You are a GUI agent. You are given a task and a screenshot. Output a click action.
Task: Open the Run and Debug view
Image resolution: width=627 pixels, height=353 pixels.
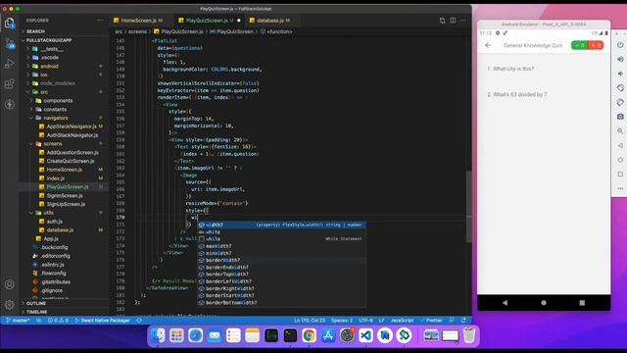pos(10,64)
